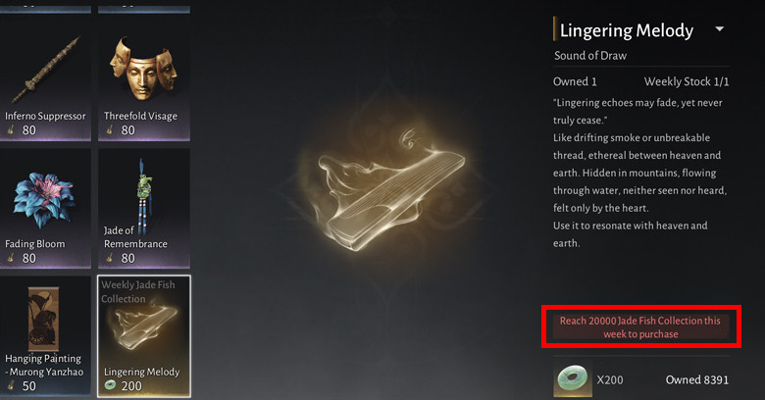Screen dimensions: 765x400
Task: Choose the Fading Bloom flower item
Action: tap(45, 208)
